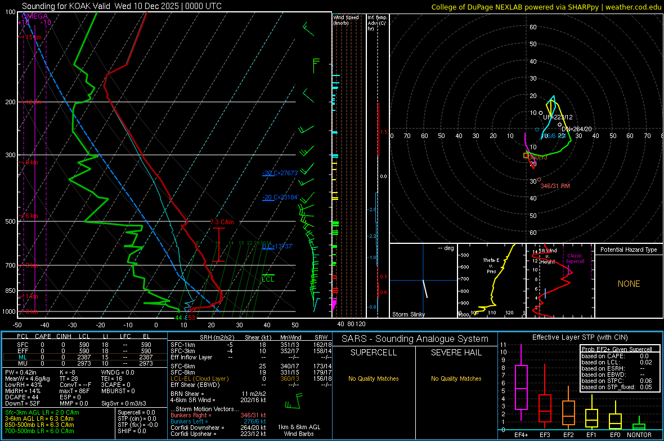Click the magenta 'OMEGA' label
664x441 pixels.
click(34, 16)
